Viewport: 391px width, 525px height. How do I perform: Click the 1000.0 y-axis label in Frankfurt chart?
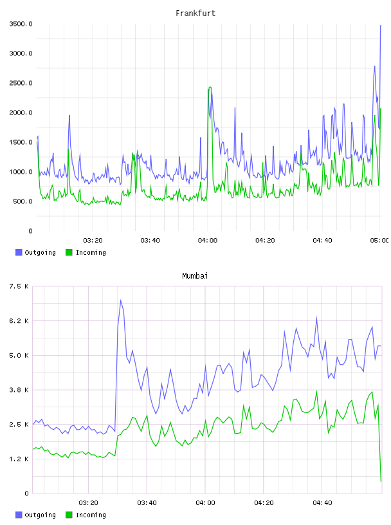click(21, 172)
